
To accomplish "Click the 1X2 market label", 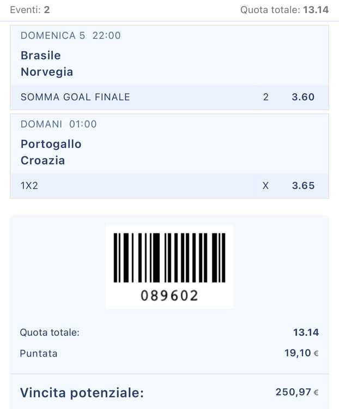I will coord(29,186).
